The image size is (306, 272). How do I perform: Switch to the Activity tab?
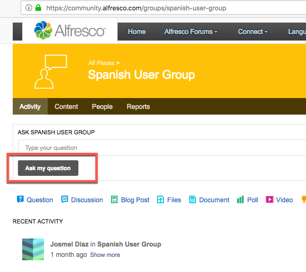30,107
